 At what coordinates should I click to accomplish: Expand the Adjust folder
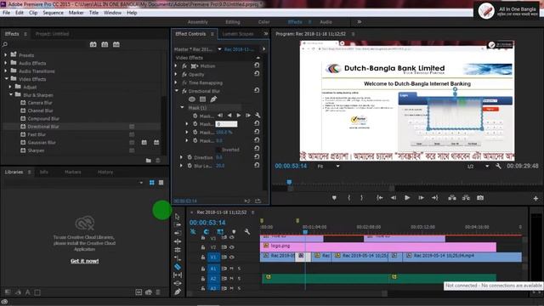point(10,87)
